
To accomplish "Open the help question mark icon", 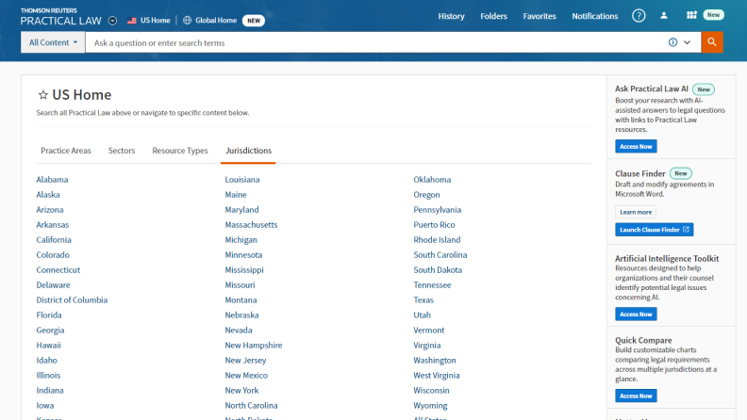I will (639, 16).
